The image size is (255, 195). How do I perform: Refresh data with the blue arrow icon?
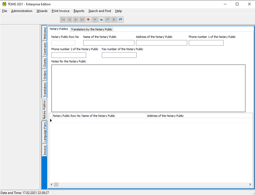point(121,19)
